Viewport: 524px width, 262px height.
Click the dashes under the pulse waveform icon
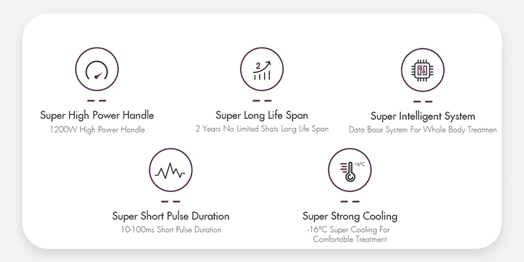170,201
